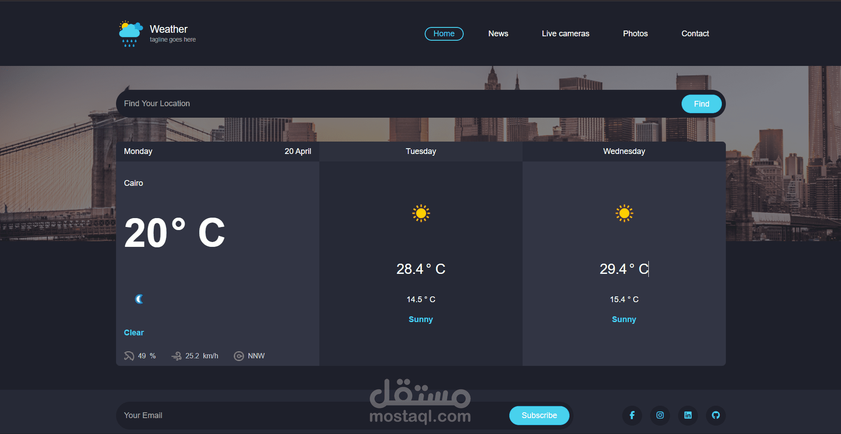Open the LinkedIn social icon
This screenshot has height=434, width=841.
click(688, 415)
